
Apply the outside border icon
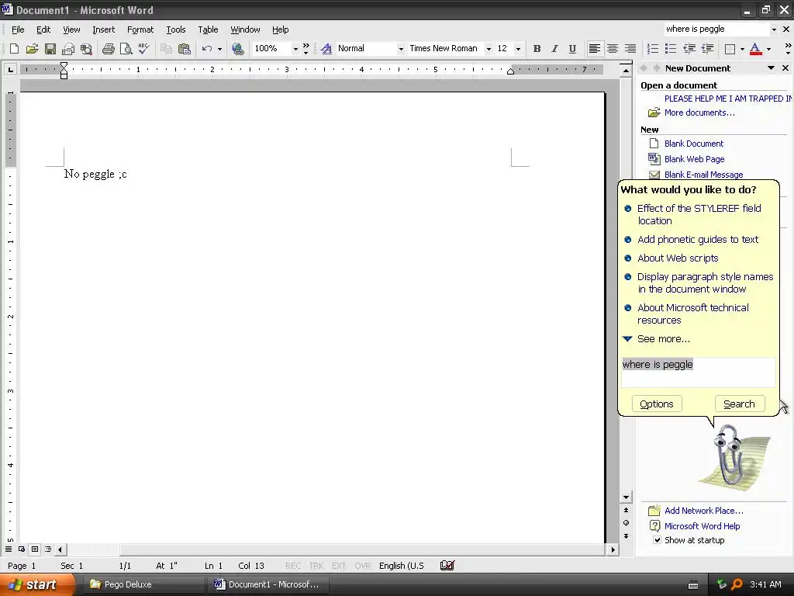coord(730,49)
